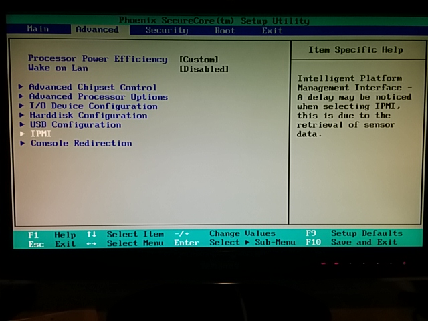Image resolution: width=428 pixels, height=321 pixels.
Task: Open USB Configuration submenu
Action: tap(76, 124)
